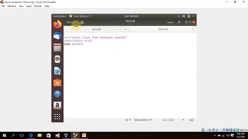Open the gedit hamburger menu

(x=179, y=22)
